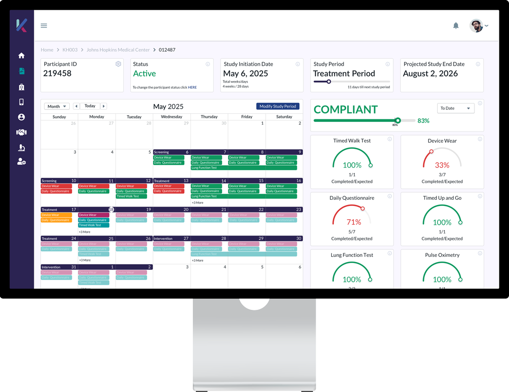This screenshot has width=509, height=392.
Task: Expand the Month view dropdown
Action: (x=57, y=107)
